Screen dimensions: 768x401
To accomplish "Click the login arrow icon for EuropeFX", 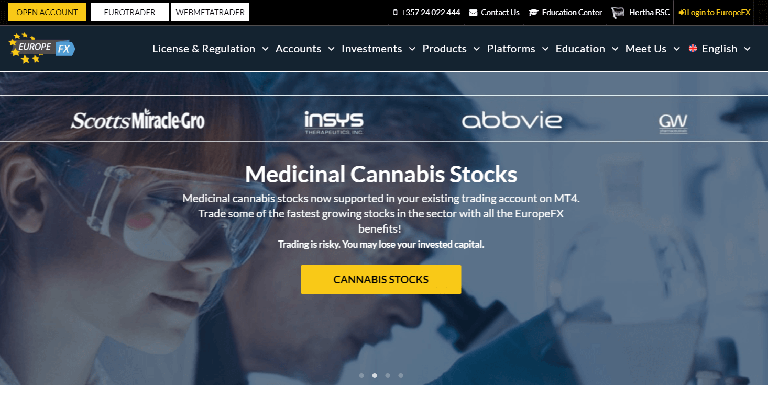I will coord(682,13).
